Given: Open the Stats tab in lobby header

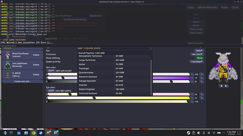Looking at the screenshot, I should 191,7.
